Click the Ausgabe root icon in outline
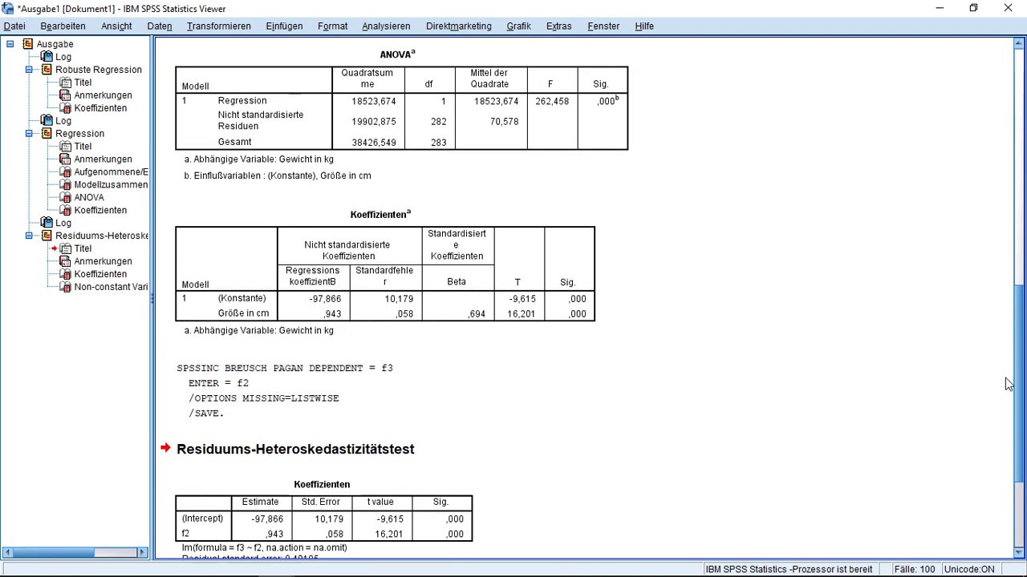Image resolution: width=1027 pixels, height=577 pixels. [x=28, y=44]
